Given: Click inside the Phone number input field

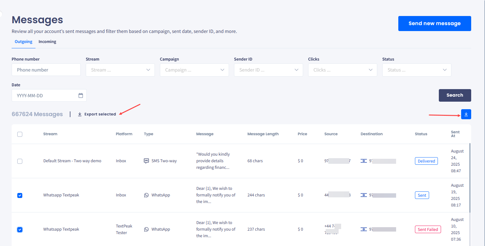Looking at the screenshot, I should click(46, 70).
